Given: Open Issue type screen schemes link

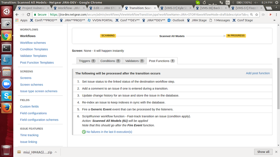Looking at the screenshot, I should point(39,91).
